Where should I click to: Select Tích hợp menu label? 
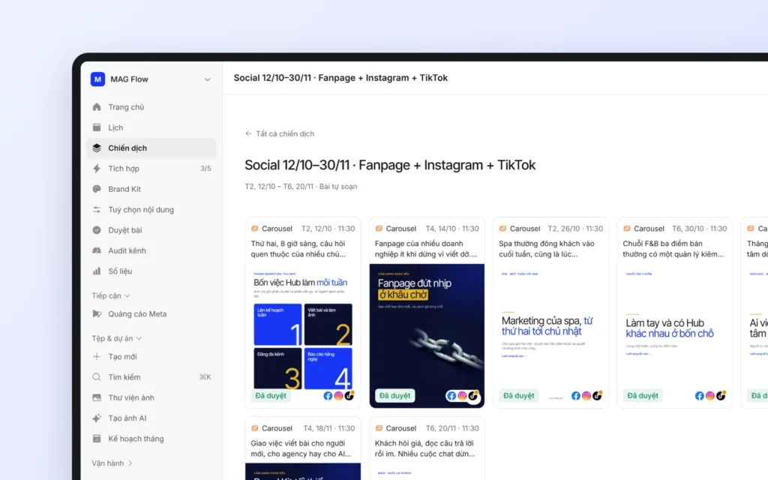[x=124, y=169]
